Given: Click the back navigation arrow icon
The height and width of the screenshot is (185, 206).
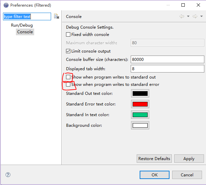Looking at the screenshot, I should [x=182, y=16].
